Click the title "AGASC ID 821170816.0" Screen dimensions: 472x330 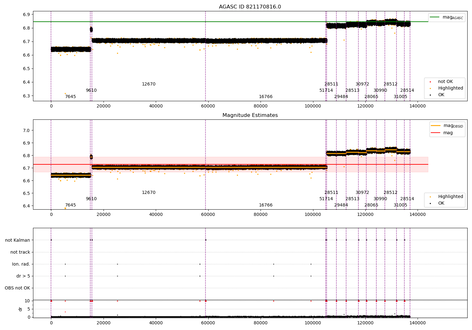point(250,7)
